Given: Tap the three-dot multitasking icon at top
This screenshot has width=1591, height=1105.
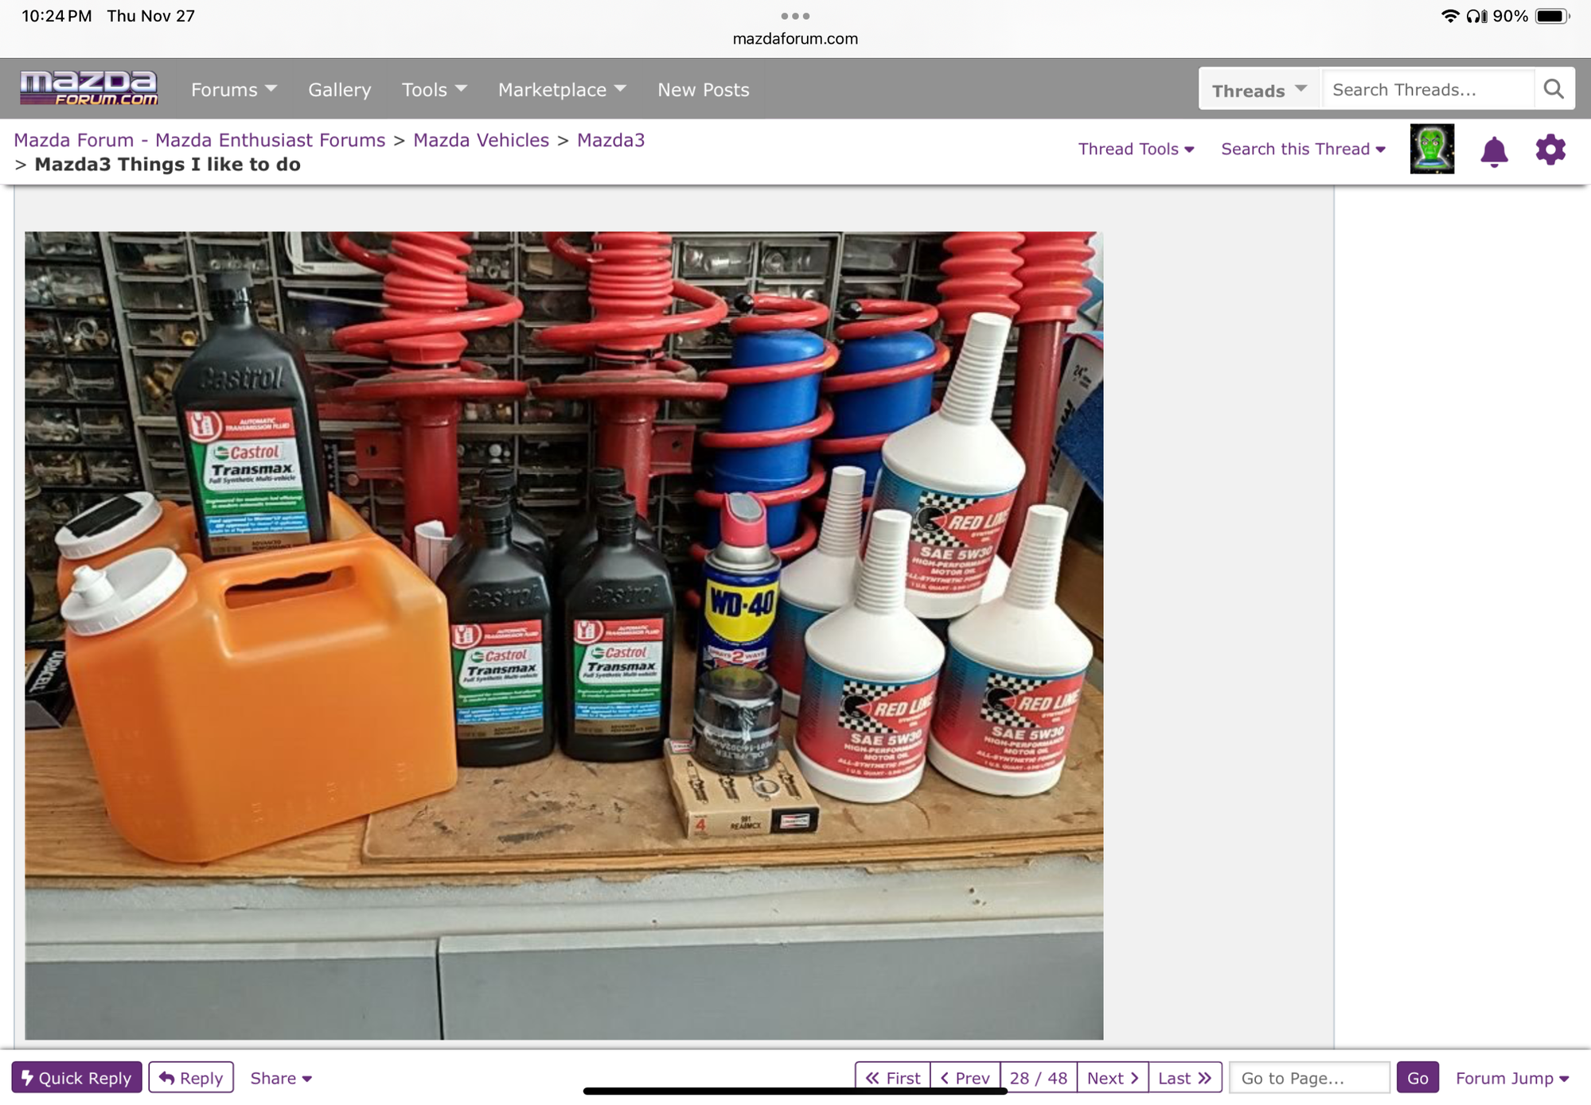Looking at the screenshot, I should click(x=794, y=16).
